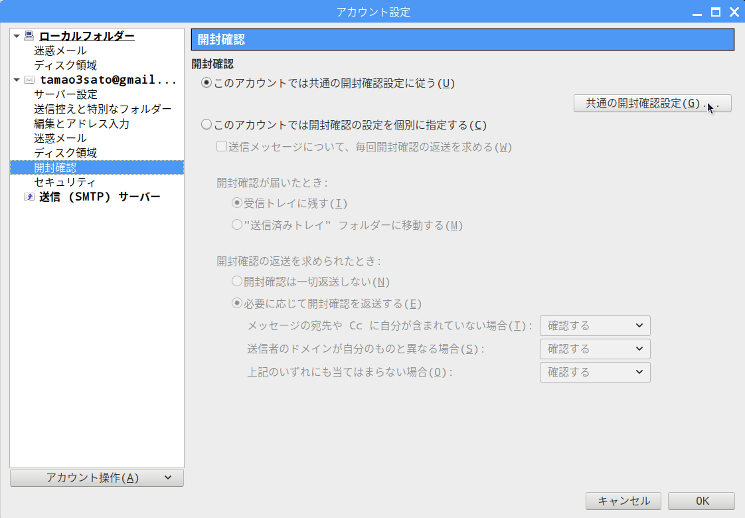Open the アカウント操作 dropdown menu
The height and width of the screenshot is (518, 745).
pos(97,477)
